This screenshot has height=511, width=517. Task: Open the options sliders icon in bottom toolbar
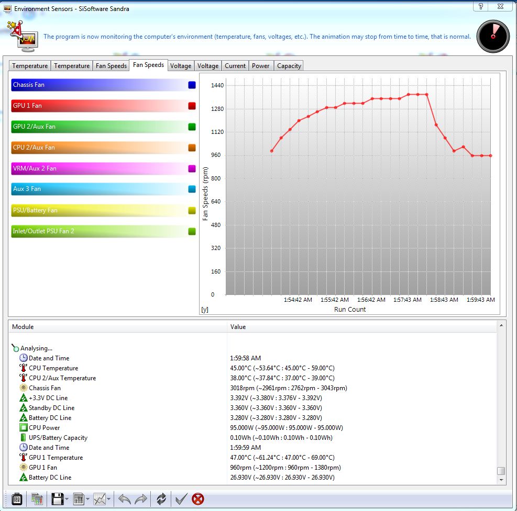click(17, 499)
